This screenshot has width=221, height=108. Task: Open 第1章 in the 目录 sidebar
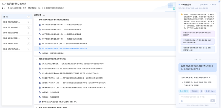pyautogui.click(x=17, y=22)
